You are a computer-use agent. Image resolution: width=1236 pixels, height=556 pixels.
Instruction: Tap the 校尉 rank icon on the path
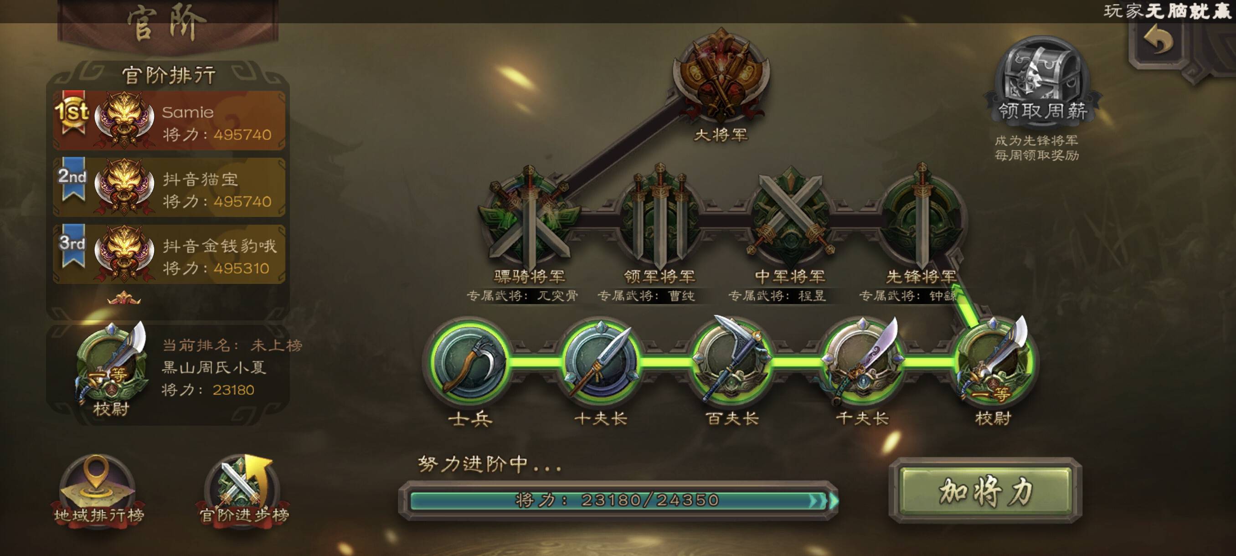coord(993,361)
